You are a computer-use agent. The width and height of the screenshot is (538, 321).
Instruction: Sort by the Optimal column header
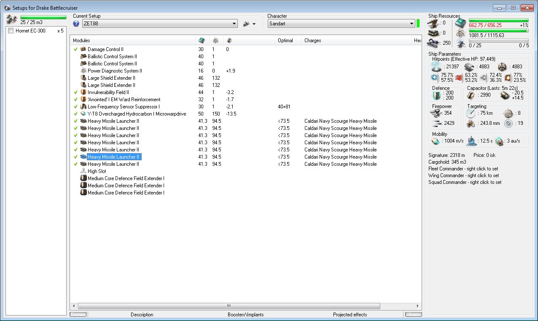point(288,40)
